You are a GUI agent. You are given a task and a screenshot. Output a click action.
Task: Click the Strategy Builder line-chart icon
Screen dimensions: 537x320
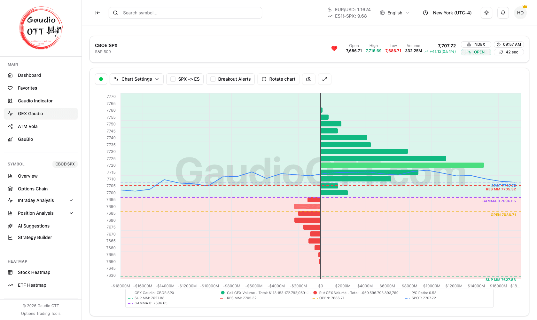click(x=10, y=237)
